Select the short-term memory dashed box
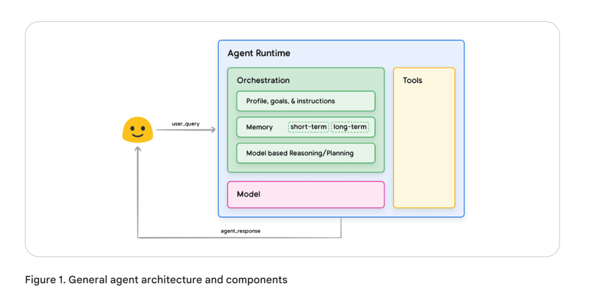This screenshot has width=592, height=298. 309,127
